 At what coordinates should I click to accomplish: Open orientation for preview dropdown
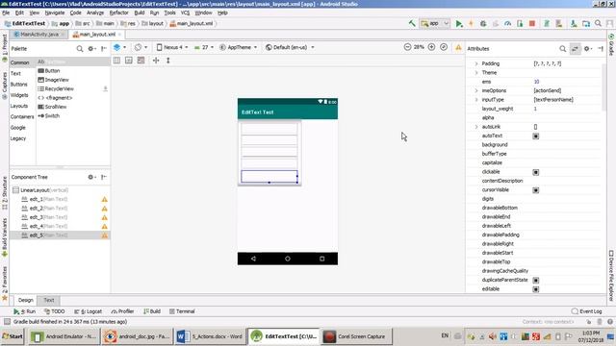point(141,47)
